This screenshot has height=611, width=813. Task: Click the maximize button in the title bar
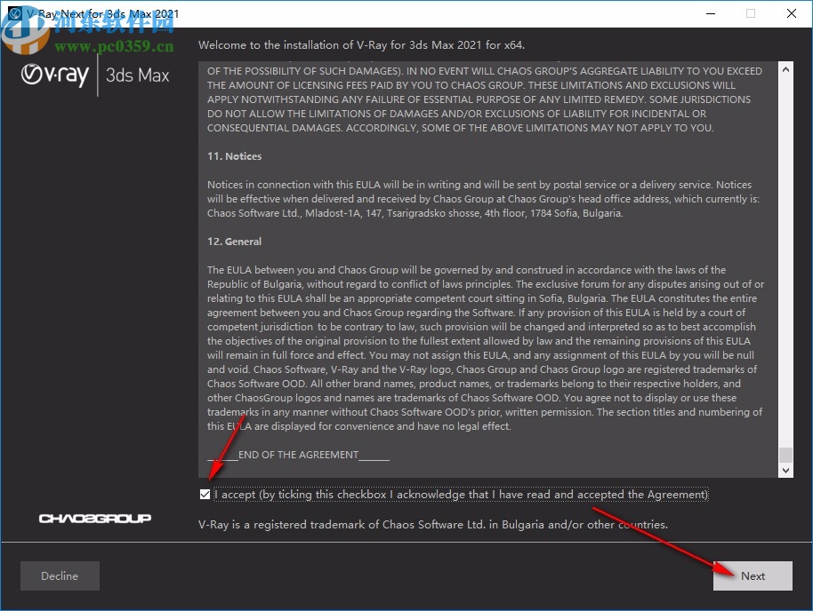[750, 14]
